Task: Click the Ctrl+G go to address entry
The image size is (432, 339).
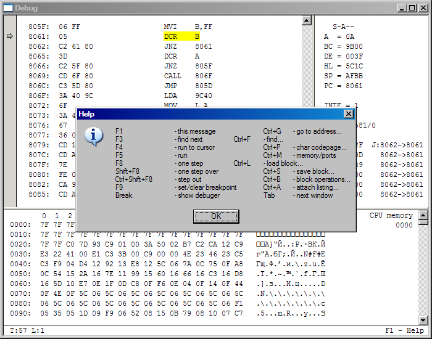Action: coord(302,131)
